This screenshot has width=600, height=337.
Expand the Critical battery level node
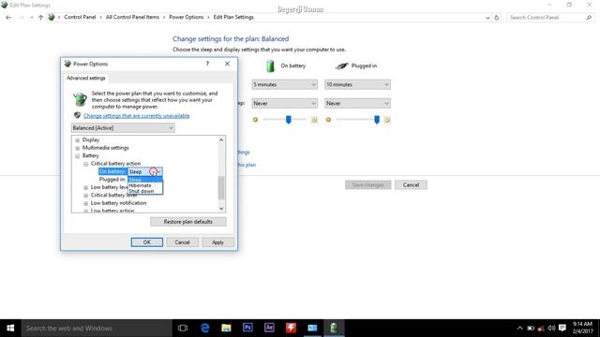85,196
